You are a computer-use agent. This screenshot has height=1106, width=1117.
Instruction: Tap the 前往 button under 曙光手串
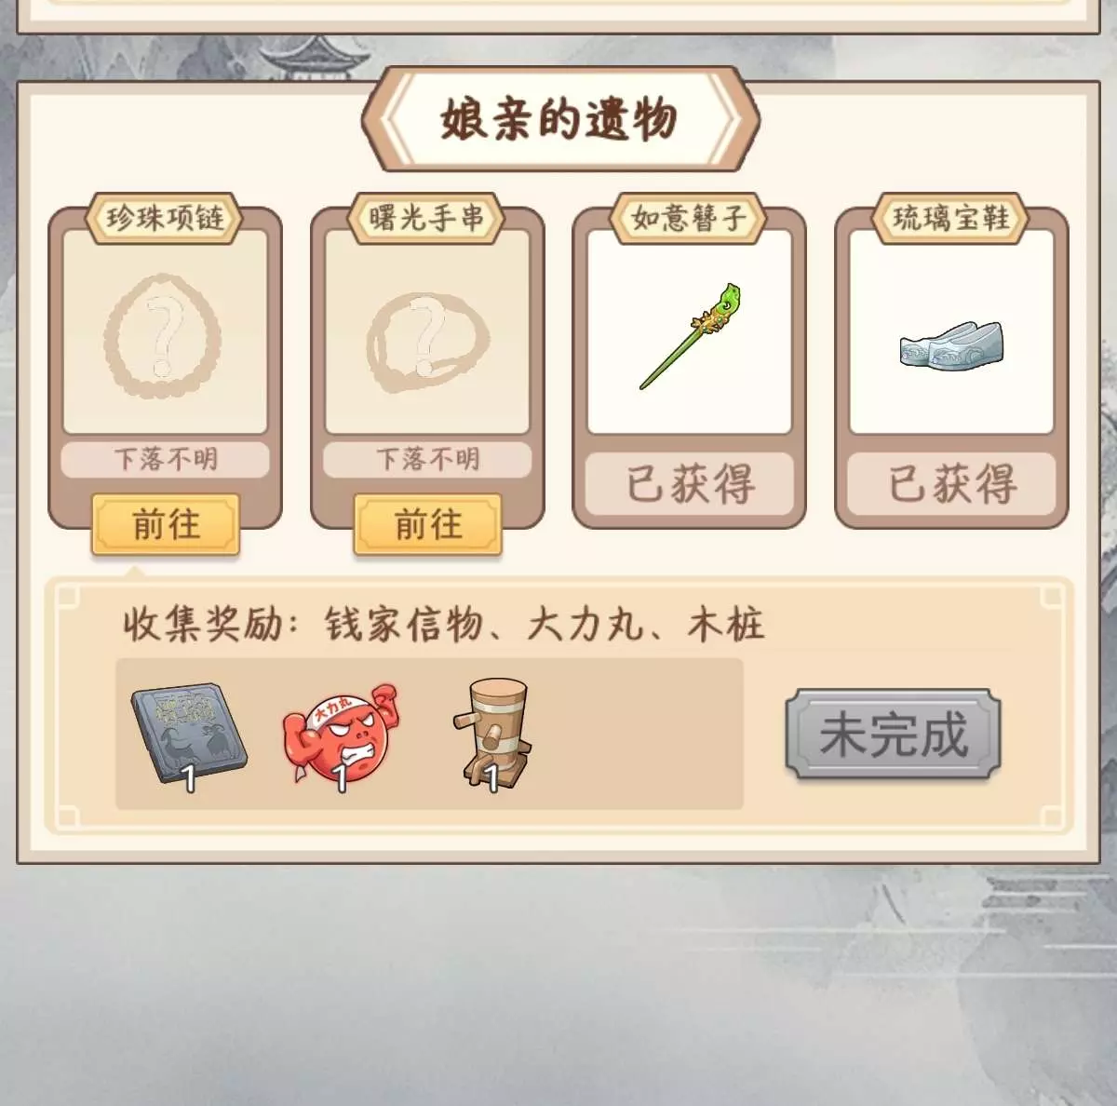pyautogui.click(x=428, y=525)
